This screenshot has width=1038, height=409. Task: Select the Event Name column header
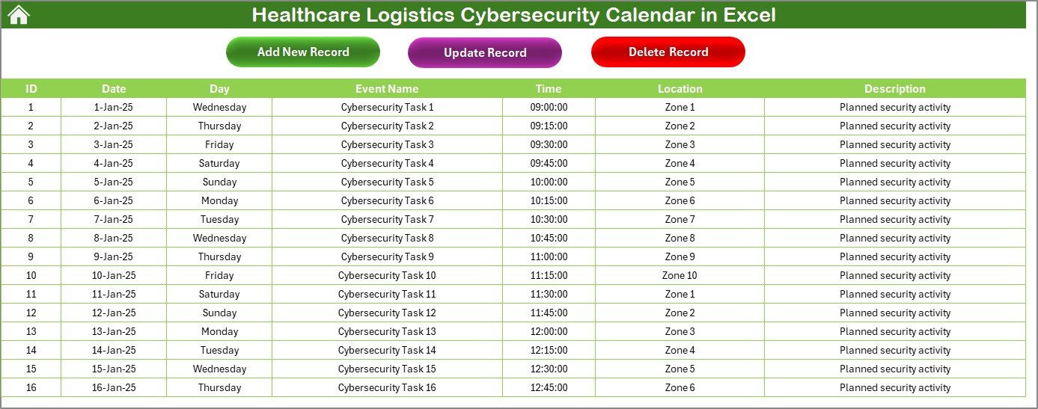(x=387, y=88)
